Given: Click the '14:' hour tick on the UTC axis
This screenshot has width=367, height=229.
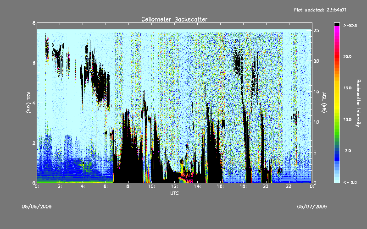Looking at the screenshot, I should coord(198,186).
